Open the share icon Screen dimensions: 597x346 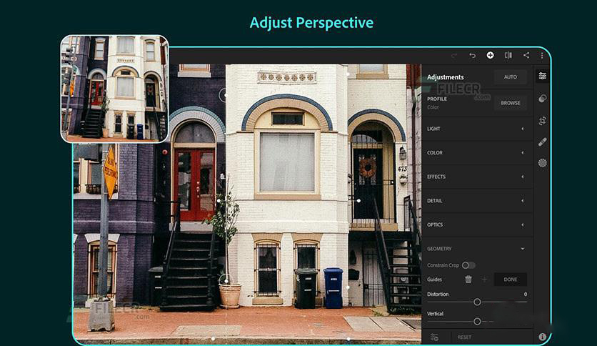(526, 55)
